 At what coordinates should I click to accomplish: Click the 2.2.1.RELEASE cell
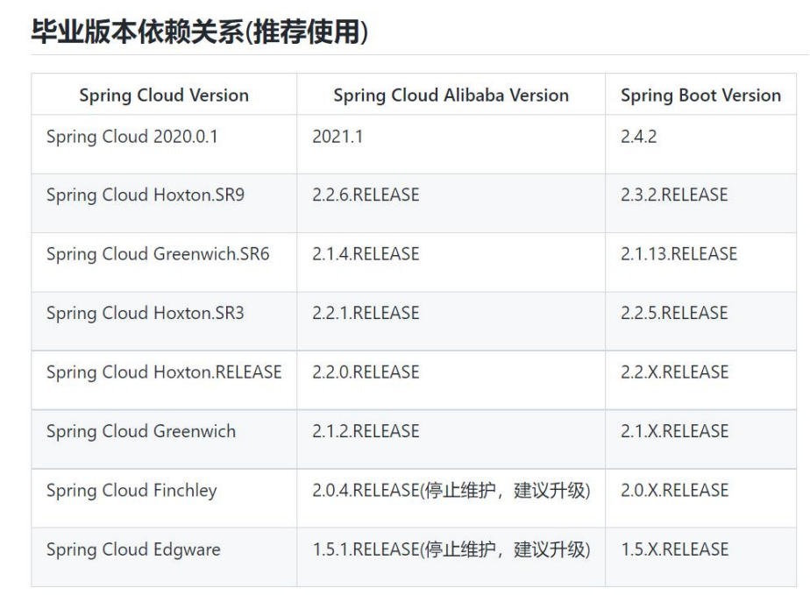click(x=366, y=313)
